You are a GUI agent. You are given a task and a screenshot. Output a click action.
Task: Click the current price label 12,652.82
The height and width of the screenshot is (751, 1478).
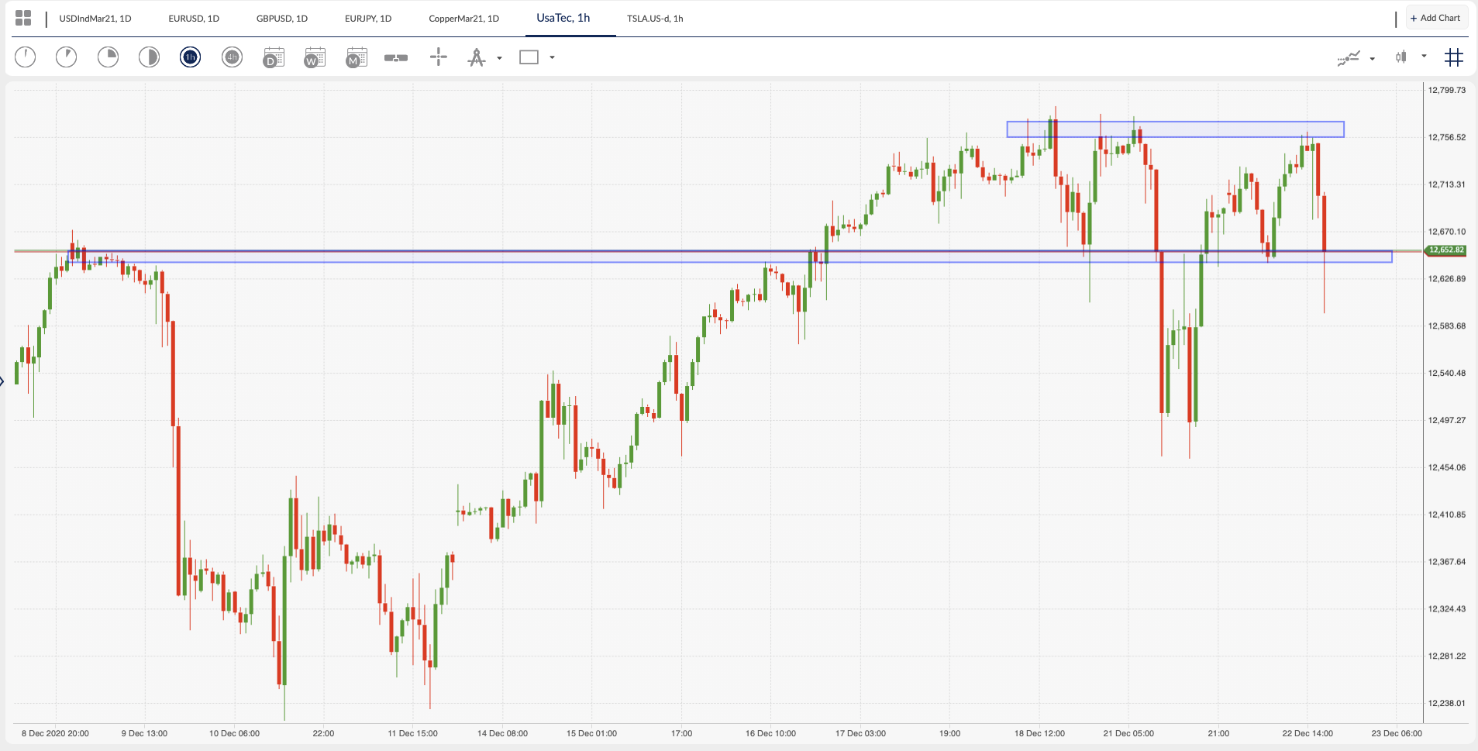(1445, 250)
